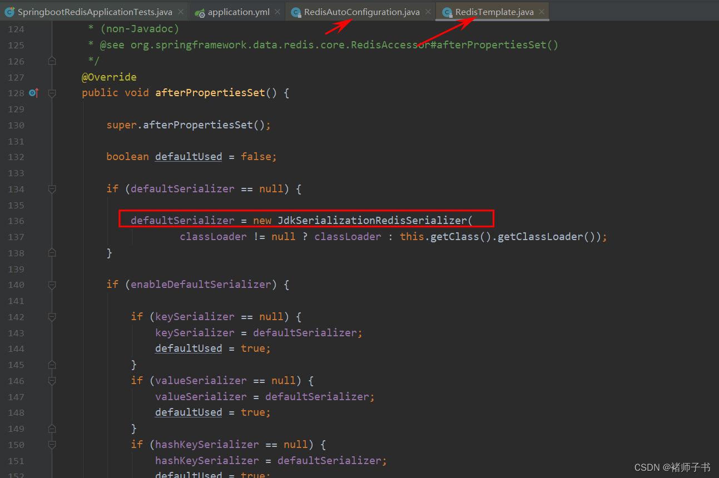Collapse the defaultSerializer null check at line 134

52,189
